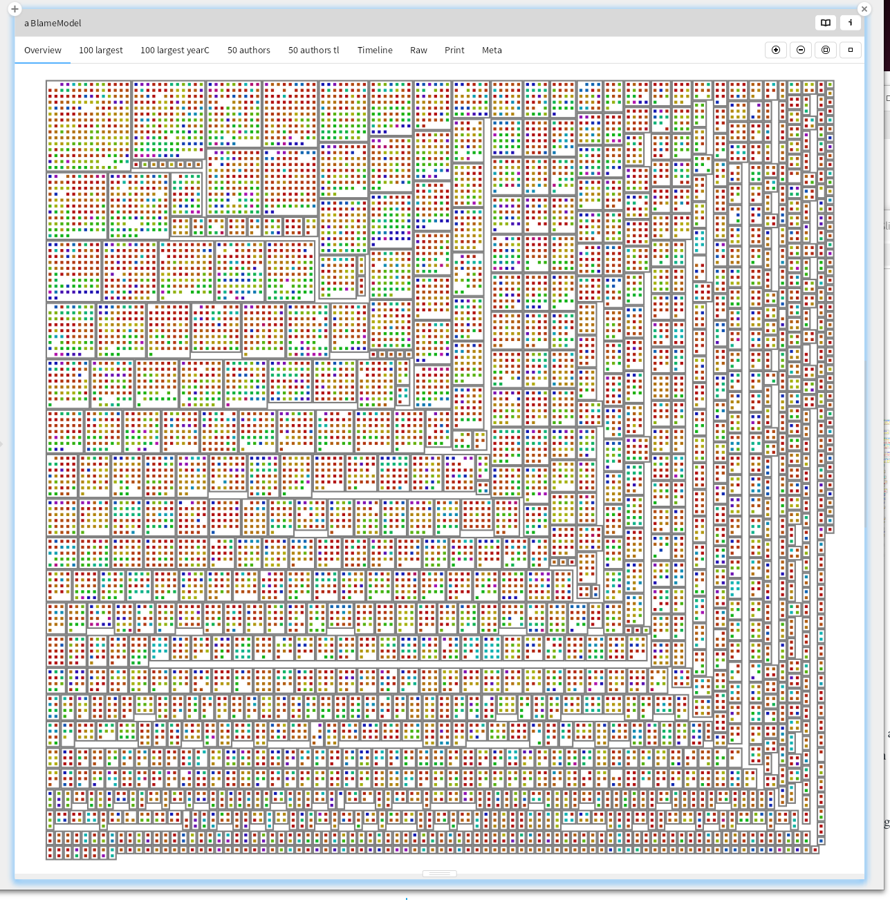The image size is (890, 900).
Task: Go to the 50 authors tab
Action: (249, 50)
